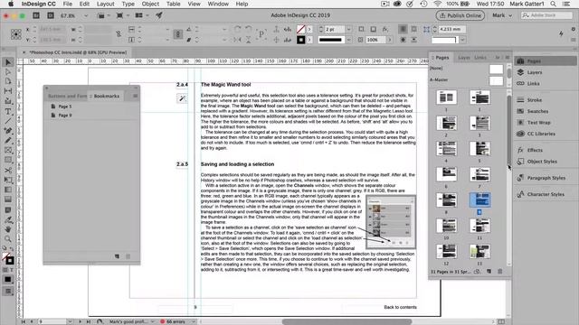579x325 pixels.
Task: Swap fill and stroke in toolbox
Action: [x=11, y=249]
